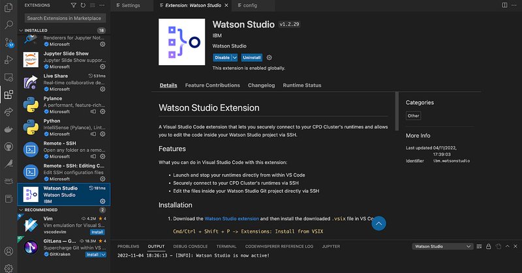Select the Pylance extension in list
522x273 pixels.
(x=63, y=105)
